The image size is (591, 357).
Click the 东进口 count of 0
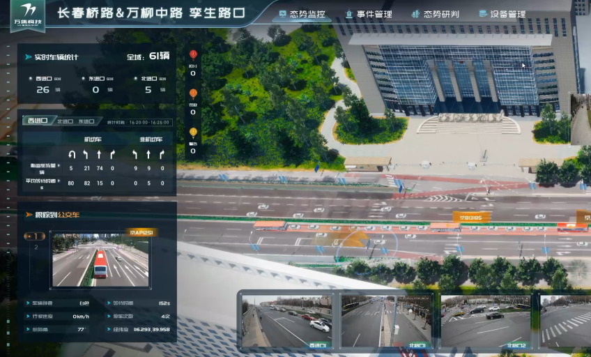[95, 90]
